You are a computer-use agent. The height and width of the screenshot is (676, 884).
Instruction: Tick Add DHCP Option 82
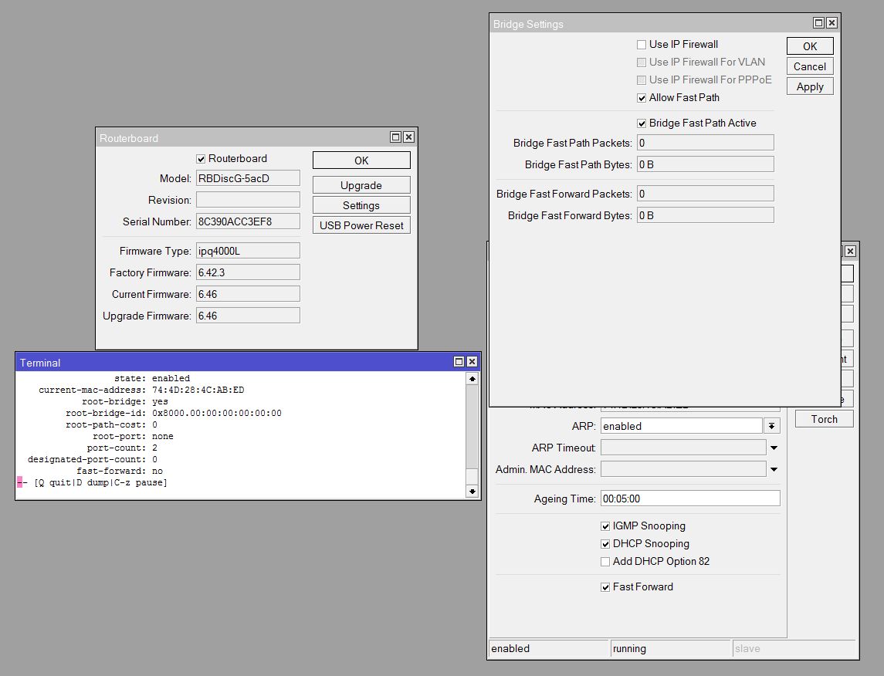pyautogui.click(x=605, y=562)
